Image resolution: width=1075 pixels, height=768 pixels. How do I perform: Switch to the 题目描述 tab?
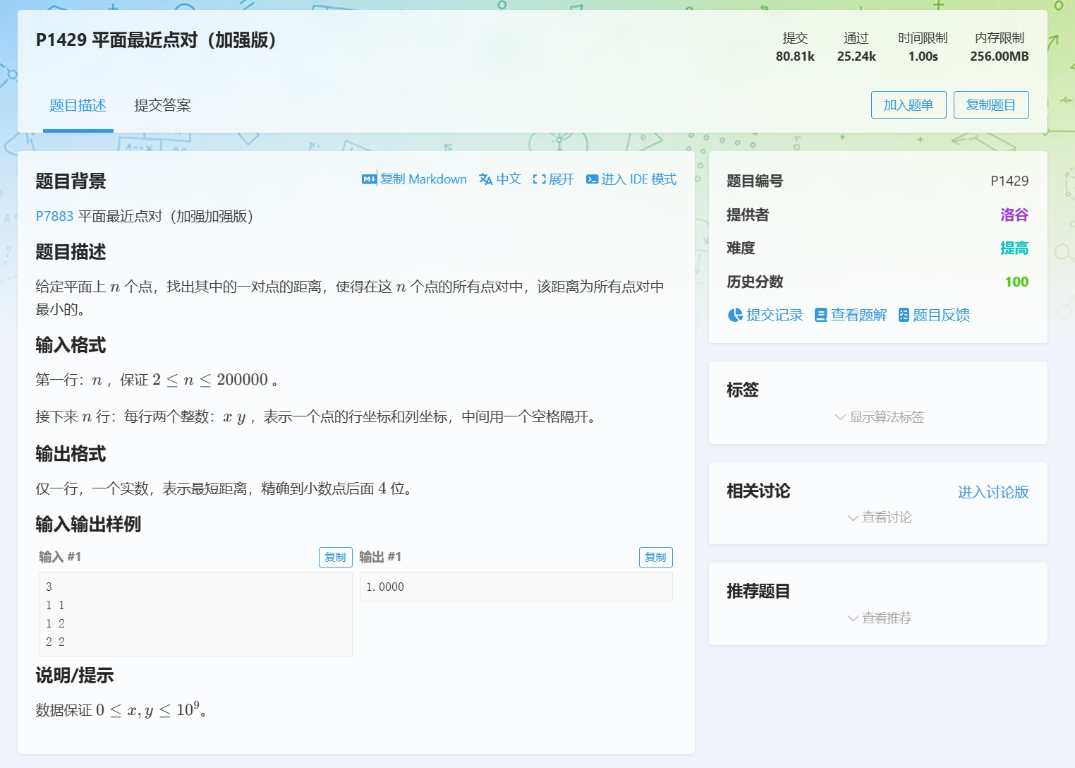pos(78,105)
